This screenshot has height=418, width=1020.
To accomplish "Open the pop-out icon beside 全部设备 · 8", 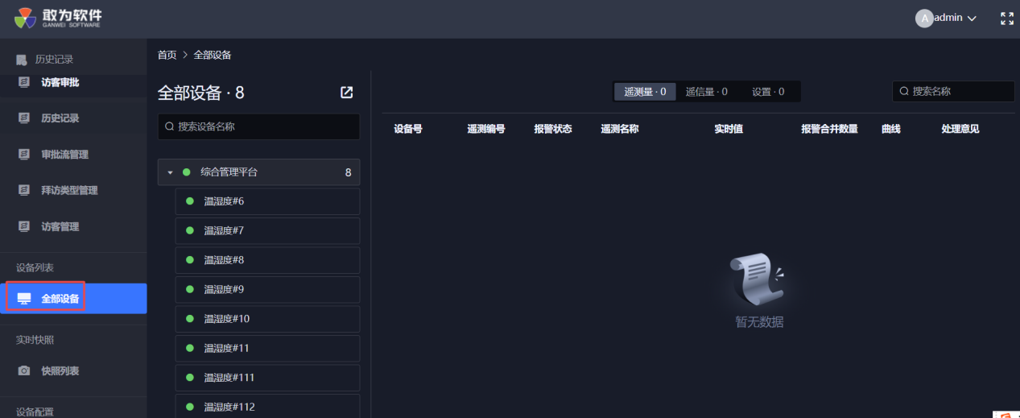I will click(346, 93).
